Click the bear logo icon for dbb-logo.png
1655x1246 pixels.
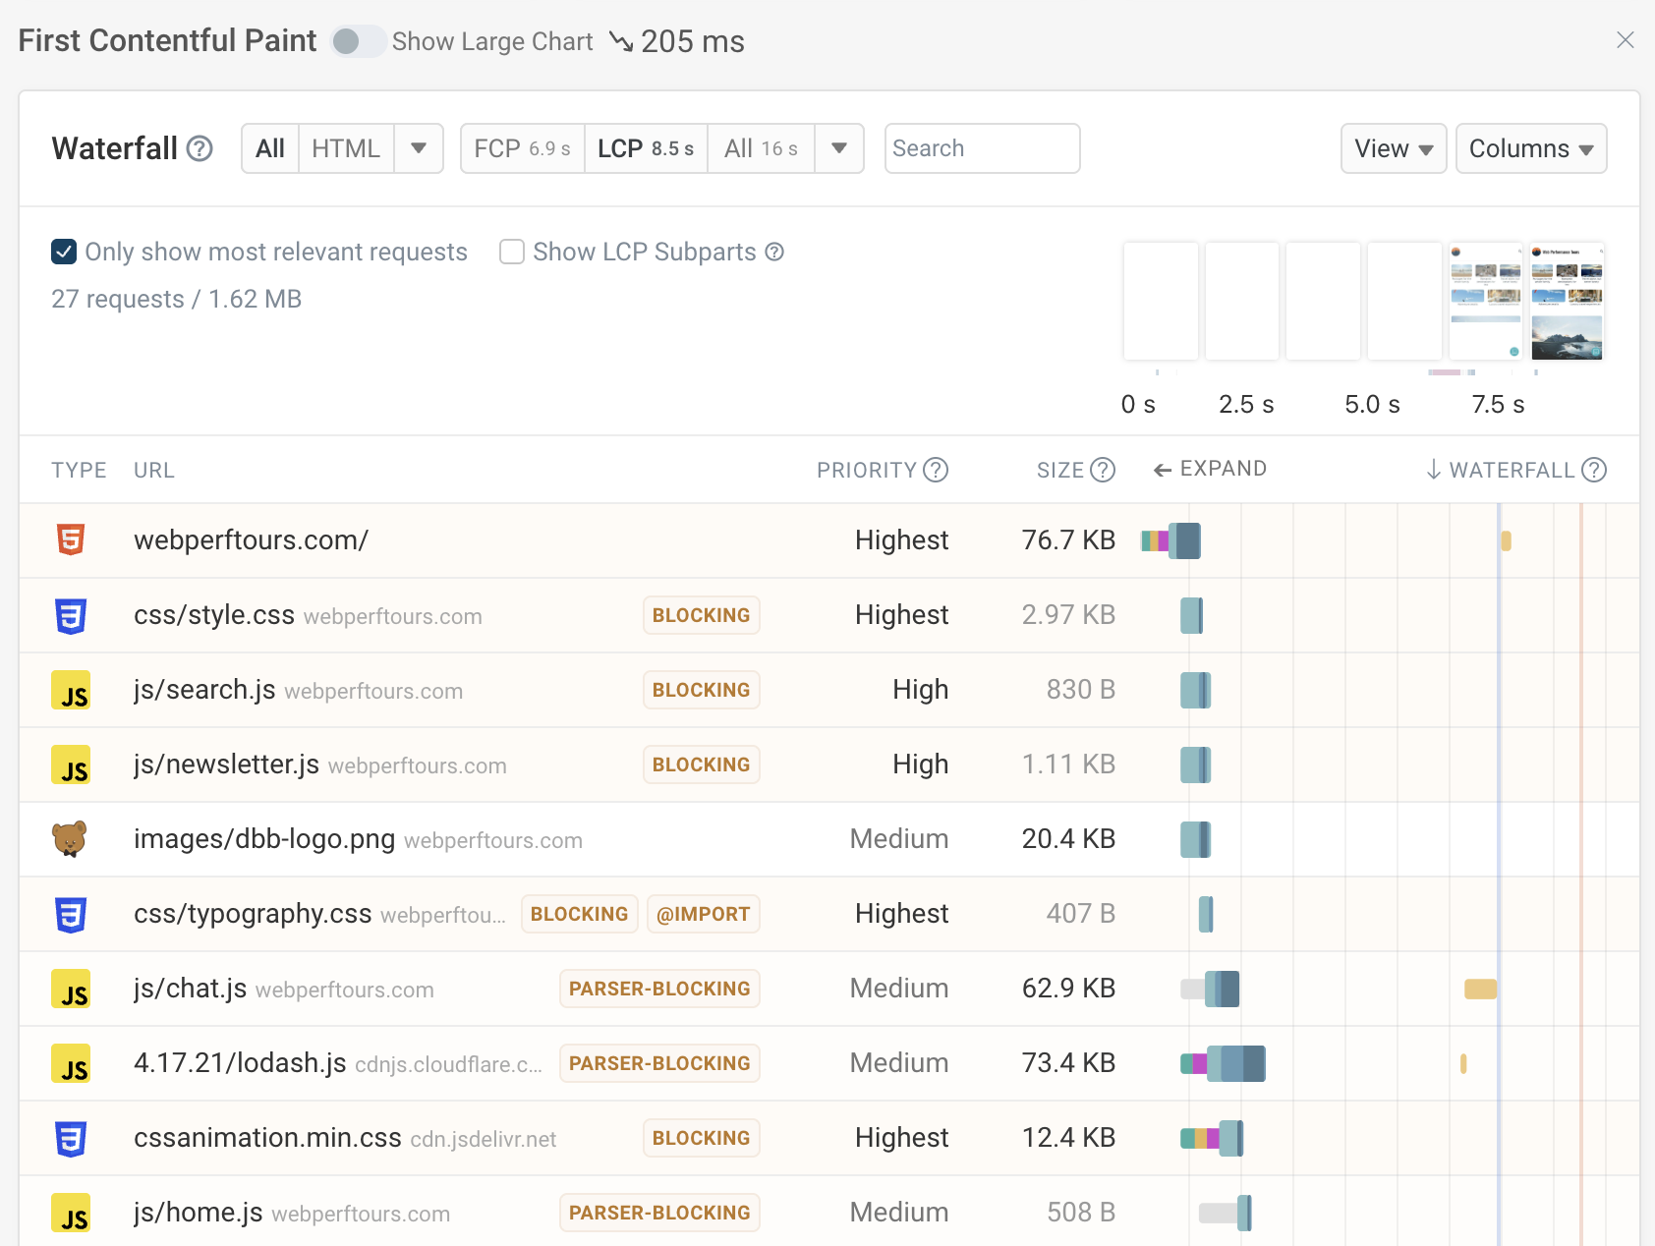[70, 839]
